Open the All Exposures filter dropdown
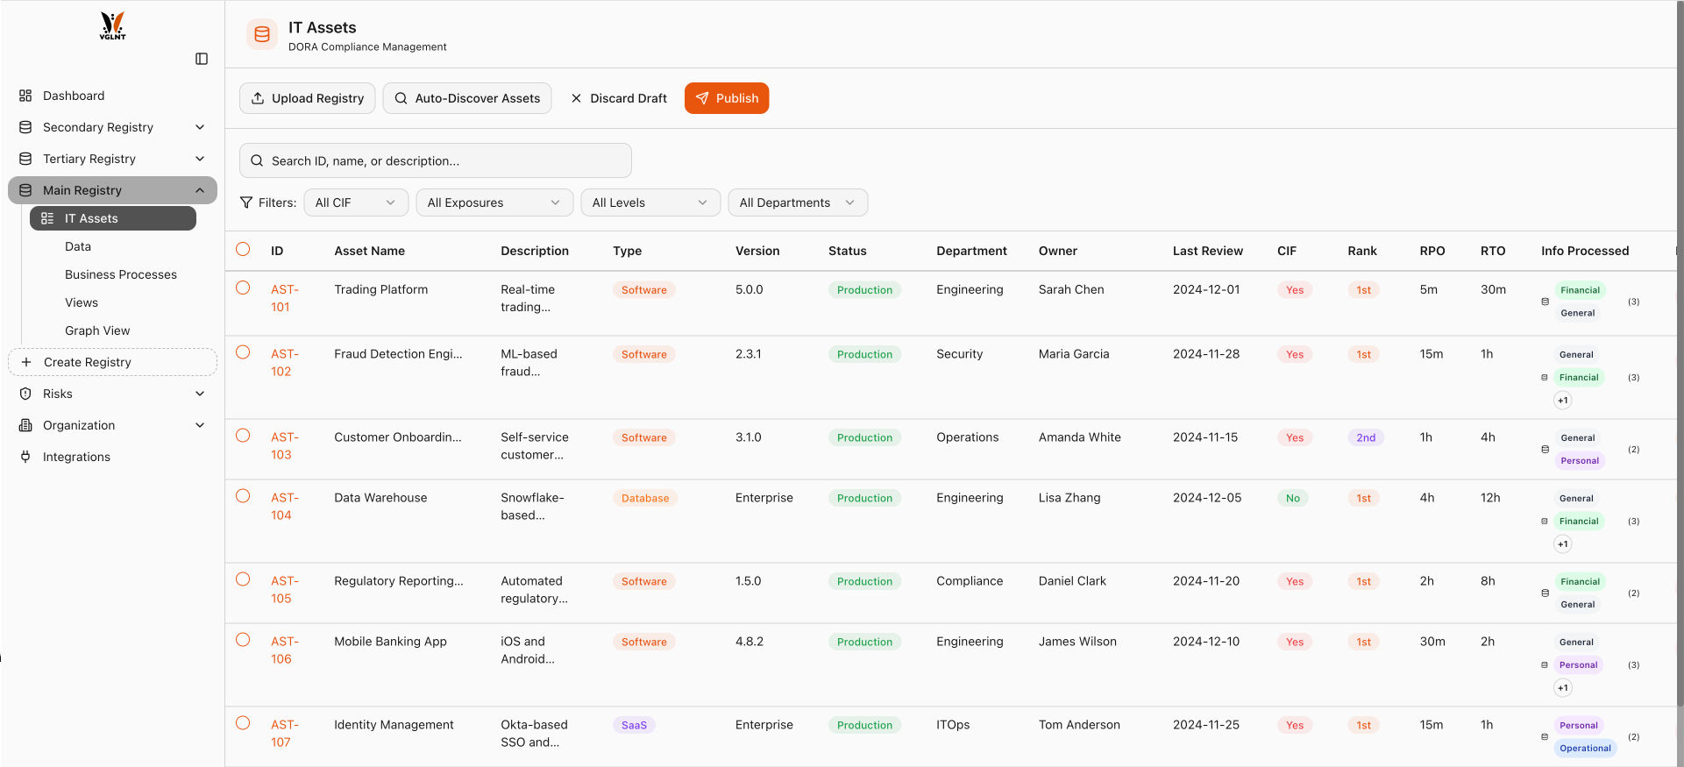The image size is (1684, 767). 494,202
